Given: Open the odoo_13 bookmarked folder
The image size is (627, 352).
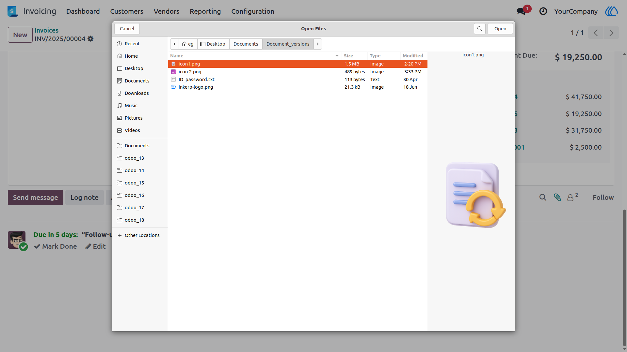Looking at the screenshot, I should (140, 158).
